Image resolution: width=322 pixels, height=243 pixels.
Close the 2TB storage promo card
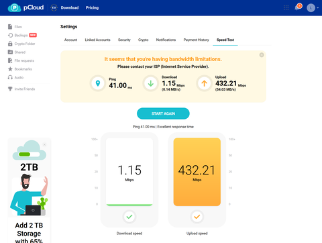tap(44, 144)
